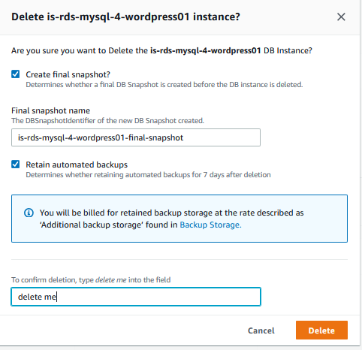
Task: Open the Backup Storage link
Action: point(210,225)
